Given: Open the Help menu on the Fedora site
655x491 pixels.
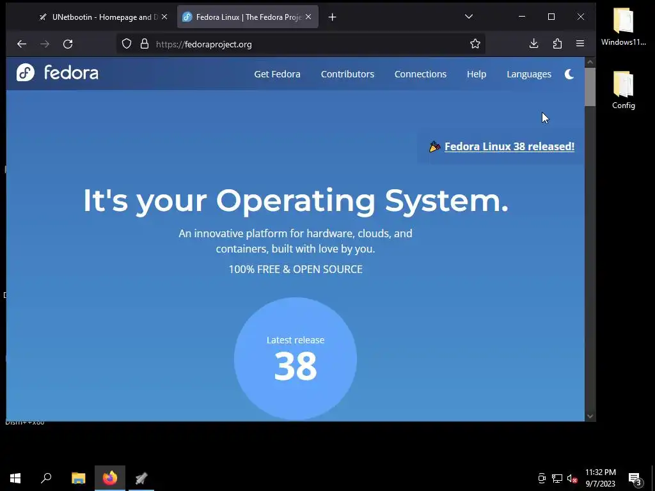Looking at the screenshot, I should click(x=476, y=74).
